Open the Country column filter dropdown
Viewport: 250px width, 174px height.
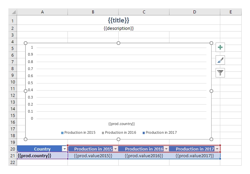coord(65,149)
